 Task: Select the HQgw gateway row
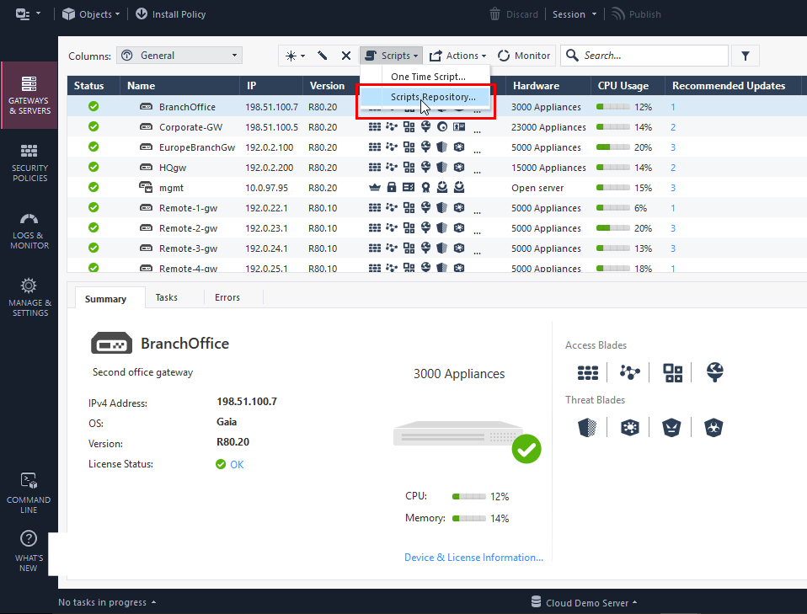click(437, 168)
